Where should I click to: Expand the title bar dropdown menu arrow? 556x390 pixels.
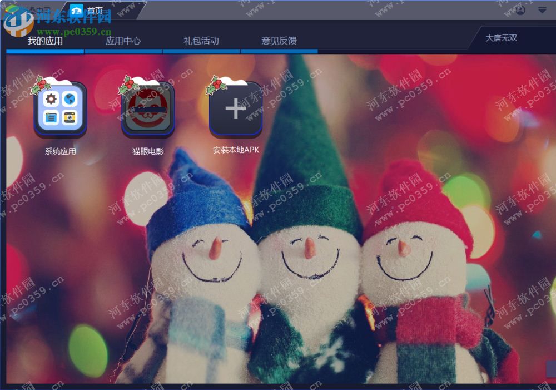pos(542,10)
